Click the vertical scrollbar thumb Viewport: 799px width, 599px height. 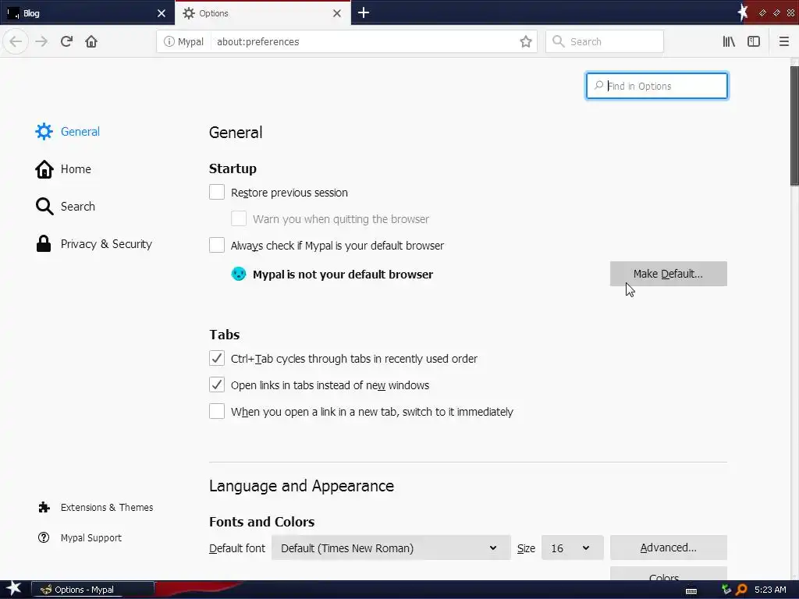click(794, 125)
